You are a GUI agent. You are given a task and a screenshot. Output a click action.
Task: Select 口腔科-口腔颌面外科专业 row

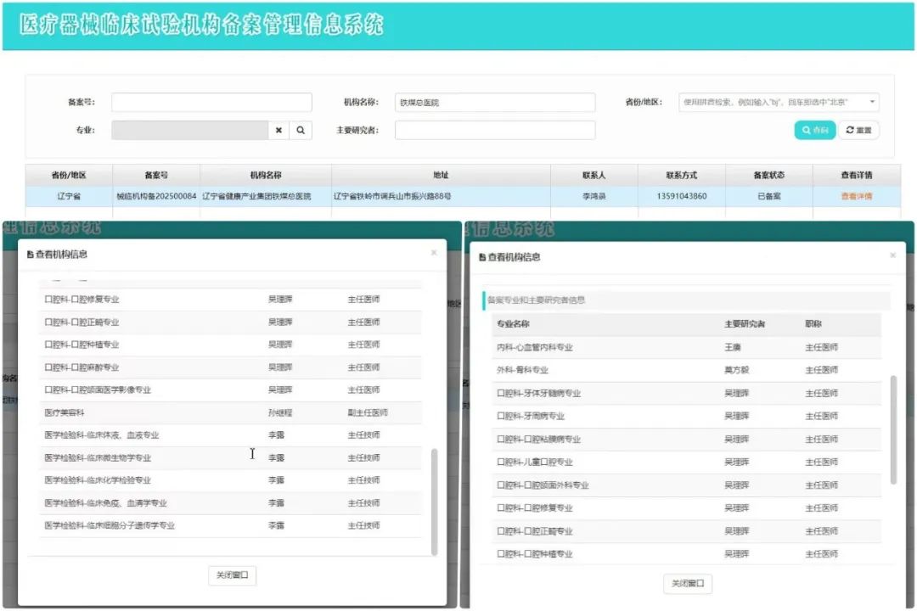tap(687, 485)
